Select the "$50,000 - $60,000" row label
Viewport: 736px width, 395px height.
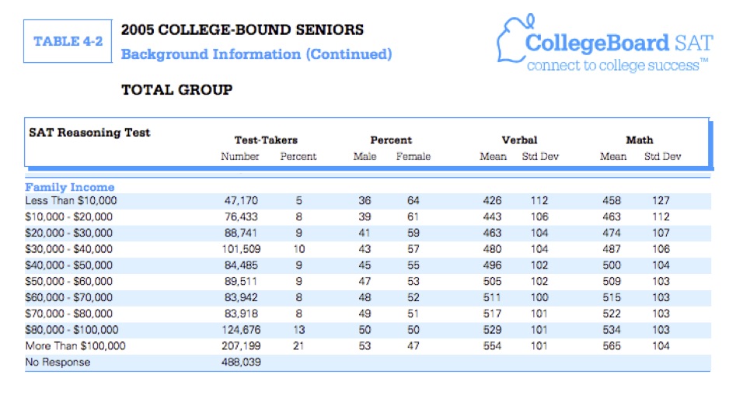pyautogui.click(x=68, y=281)
